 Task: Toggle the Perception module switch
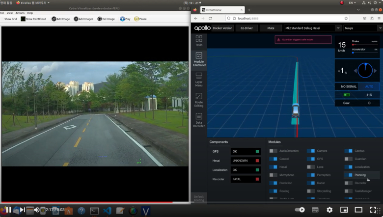pos(311,175)
